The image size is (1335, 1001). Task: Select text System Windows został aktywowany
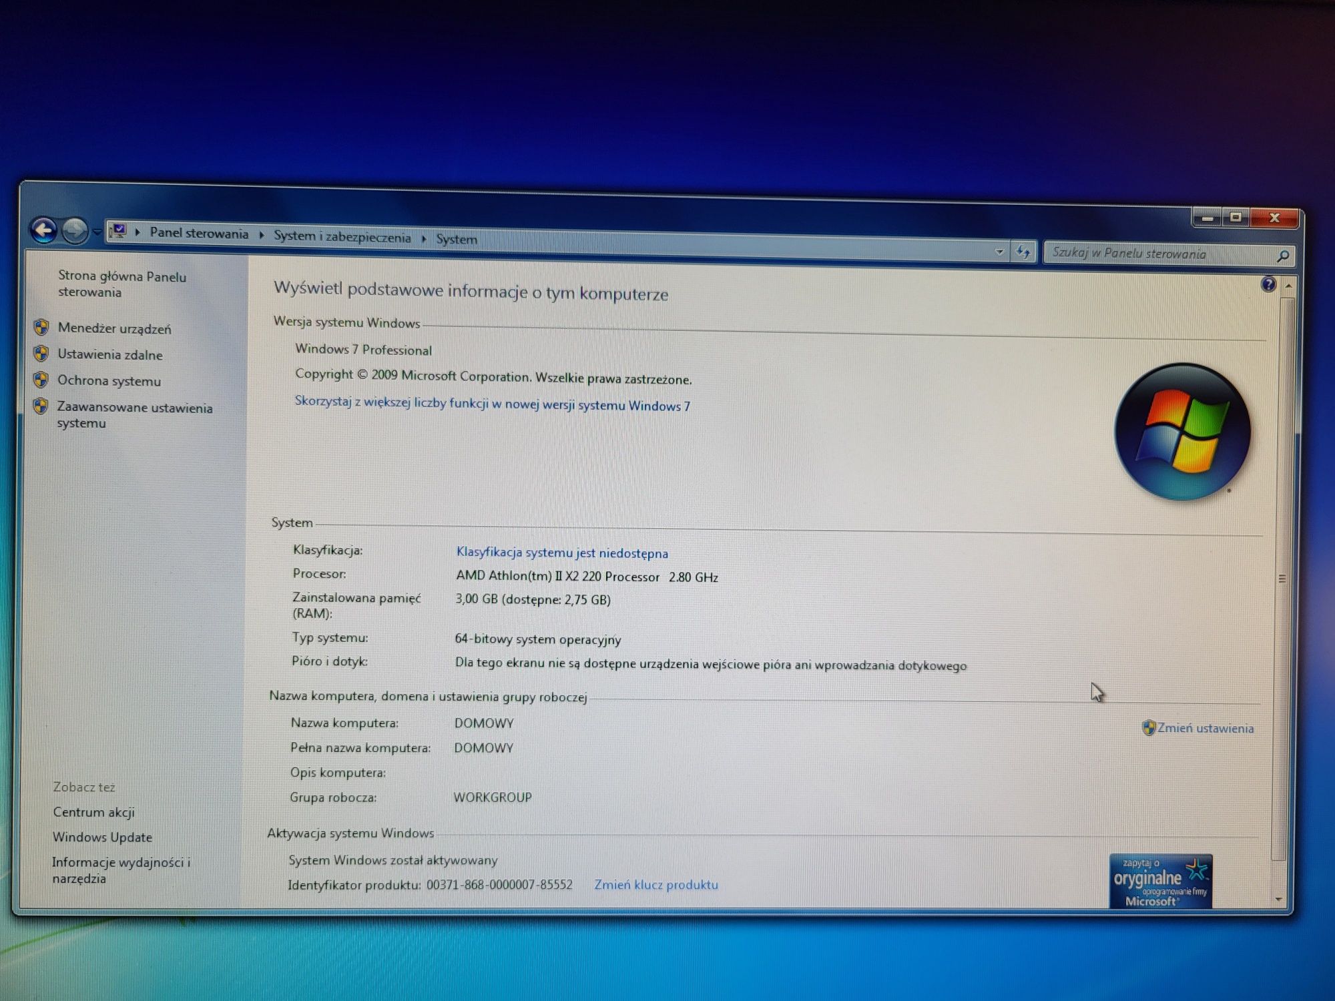393,860
